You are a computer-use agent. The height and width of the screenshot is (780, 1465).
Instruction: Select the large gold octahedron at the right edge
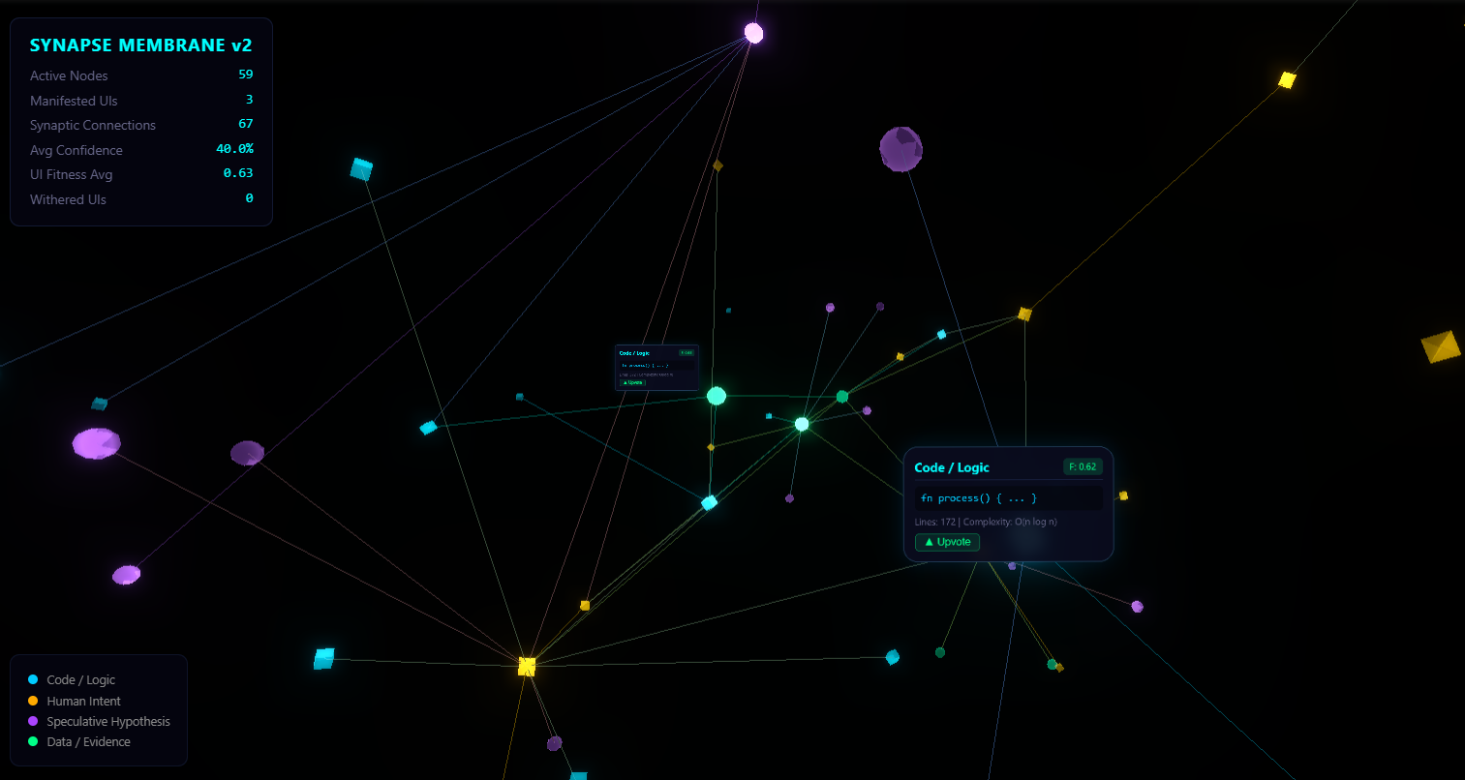1441,346
